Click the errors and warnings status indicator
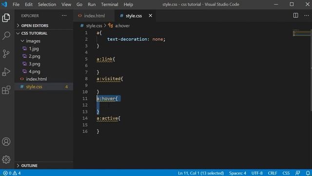 coord(12,173)
